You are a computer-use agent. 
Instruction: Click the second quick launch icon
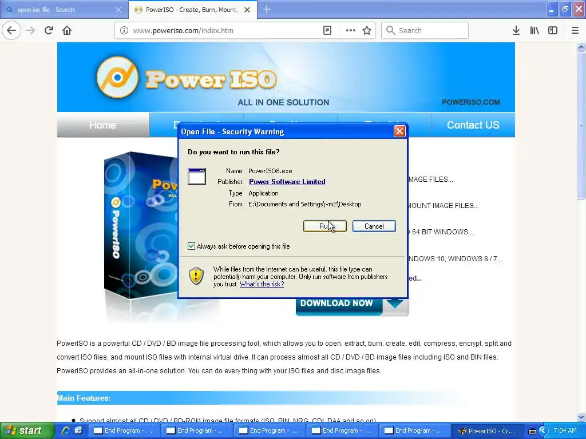click(x=78, y=430)
